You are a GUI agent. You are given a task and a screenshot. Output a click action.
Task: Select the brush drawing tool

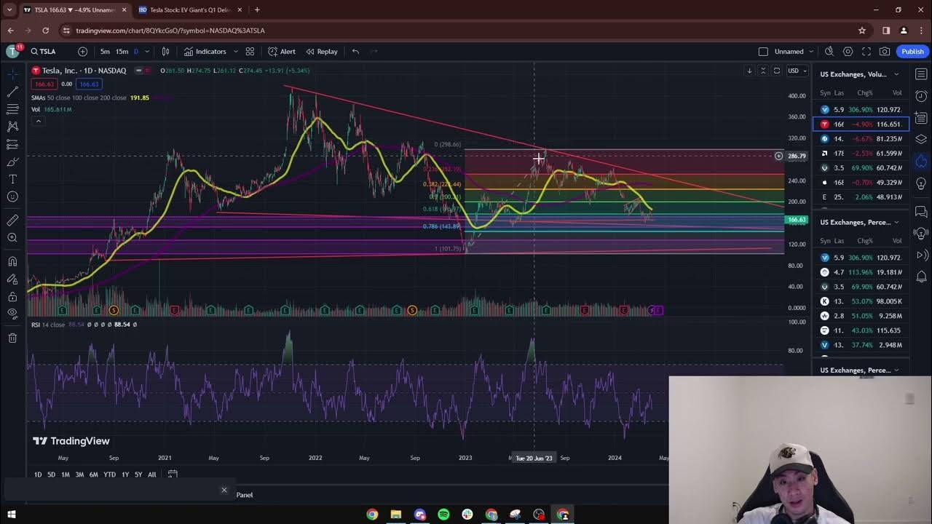coord(12,162)
